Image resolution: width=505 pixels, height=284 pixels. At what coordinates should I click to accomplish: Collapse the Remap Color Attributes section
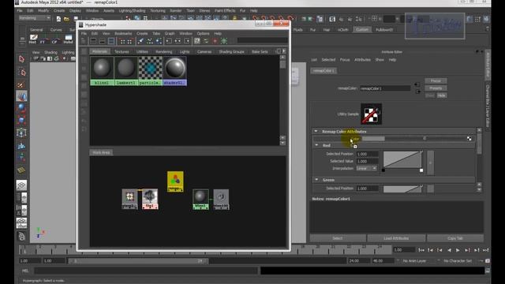click(316, 132)
